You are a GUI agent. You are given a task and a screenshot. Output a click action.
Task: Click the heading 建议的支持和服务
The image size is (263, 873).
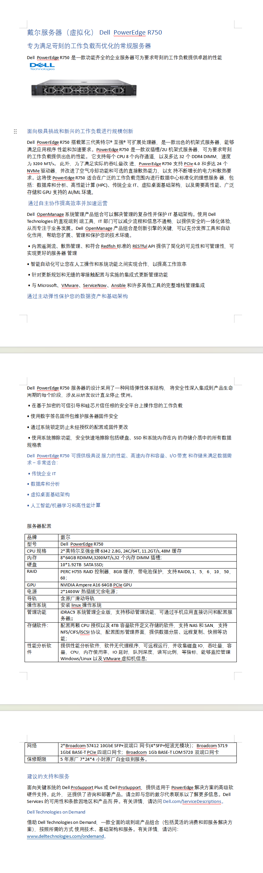(x=48, y=776)
